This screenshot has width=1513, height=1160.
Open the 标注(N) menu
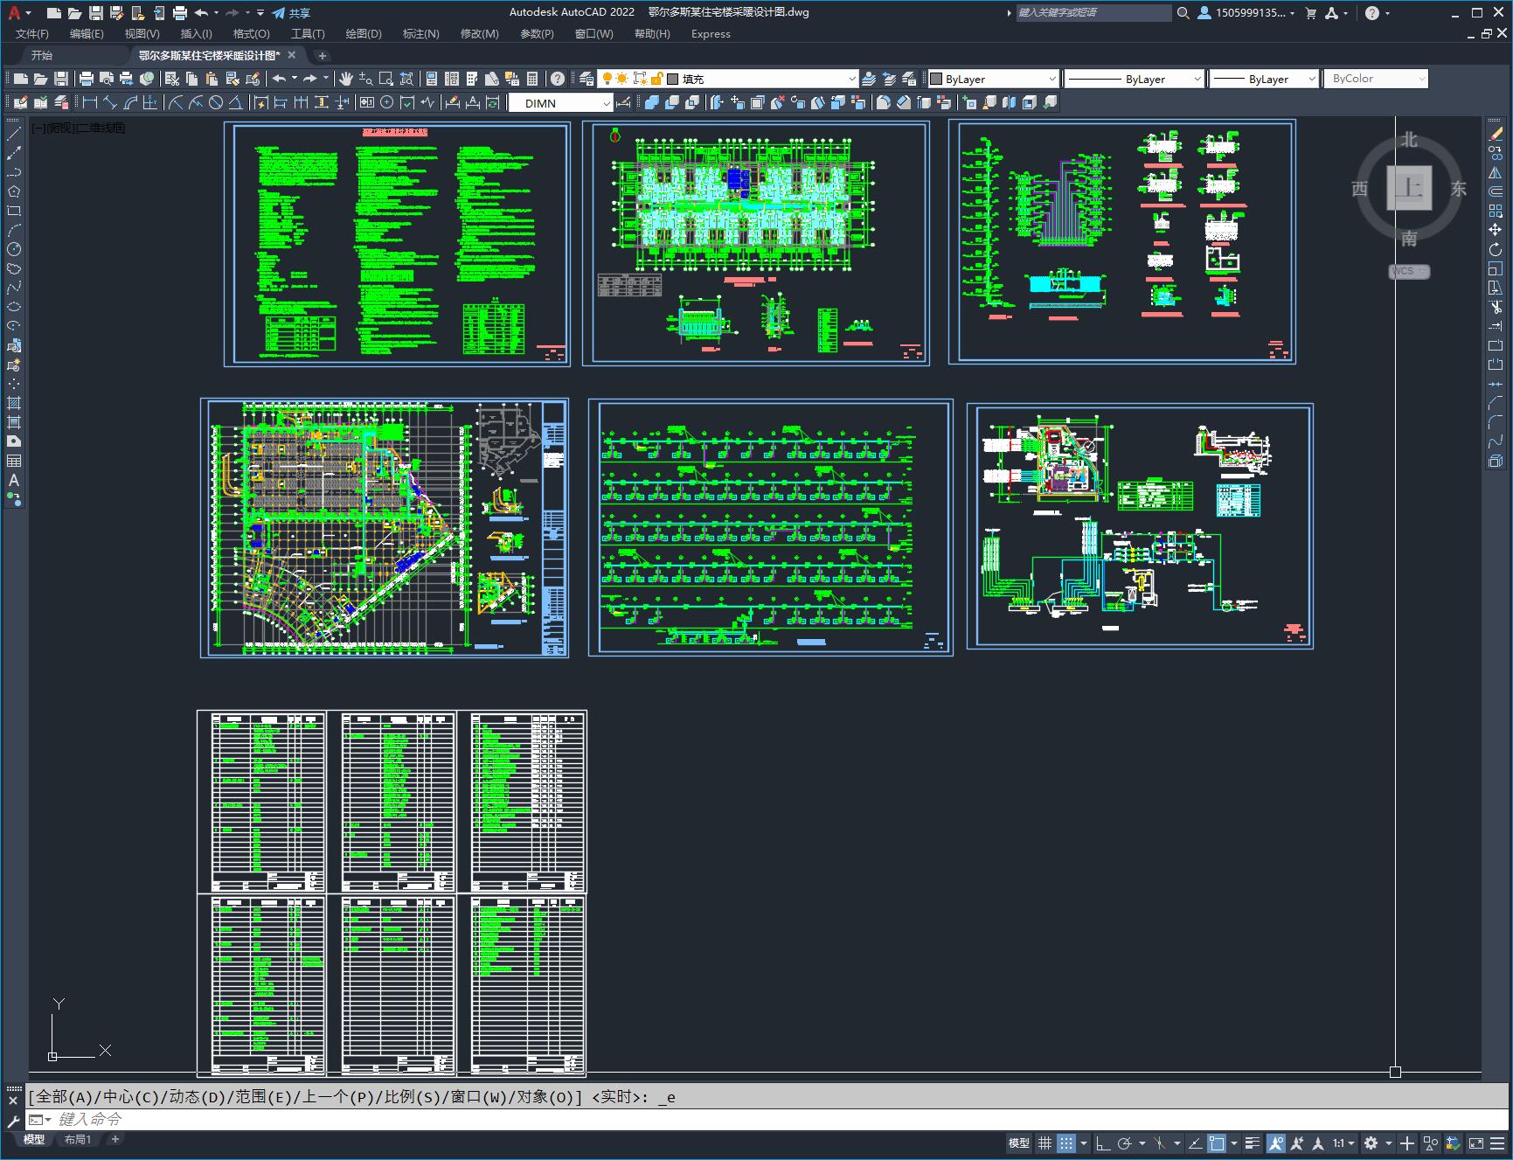pos(420,33)
